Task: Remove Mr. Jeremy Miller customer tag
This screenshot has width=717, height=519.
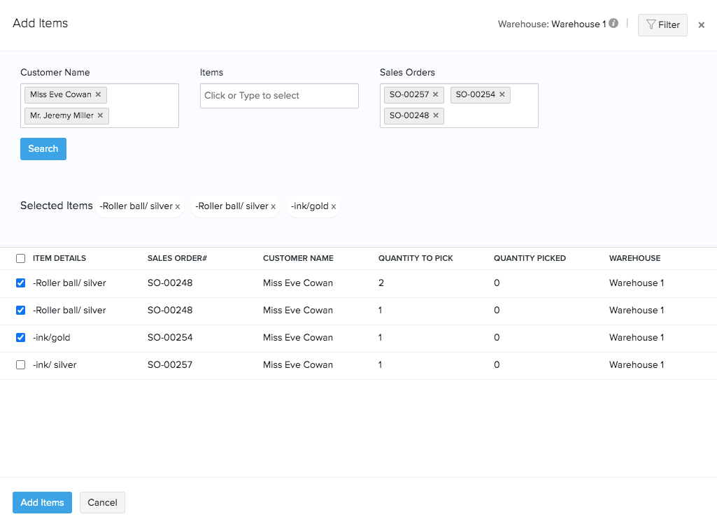Action: (100, 115)
